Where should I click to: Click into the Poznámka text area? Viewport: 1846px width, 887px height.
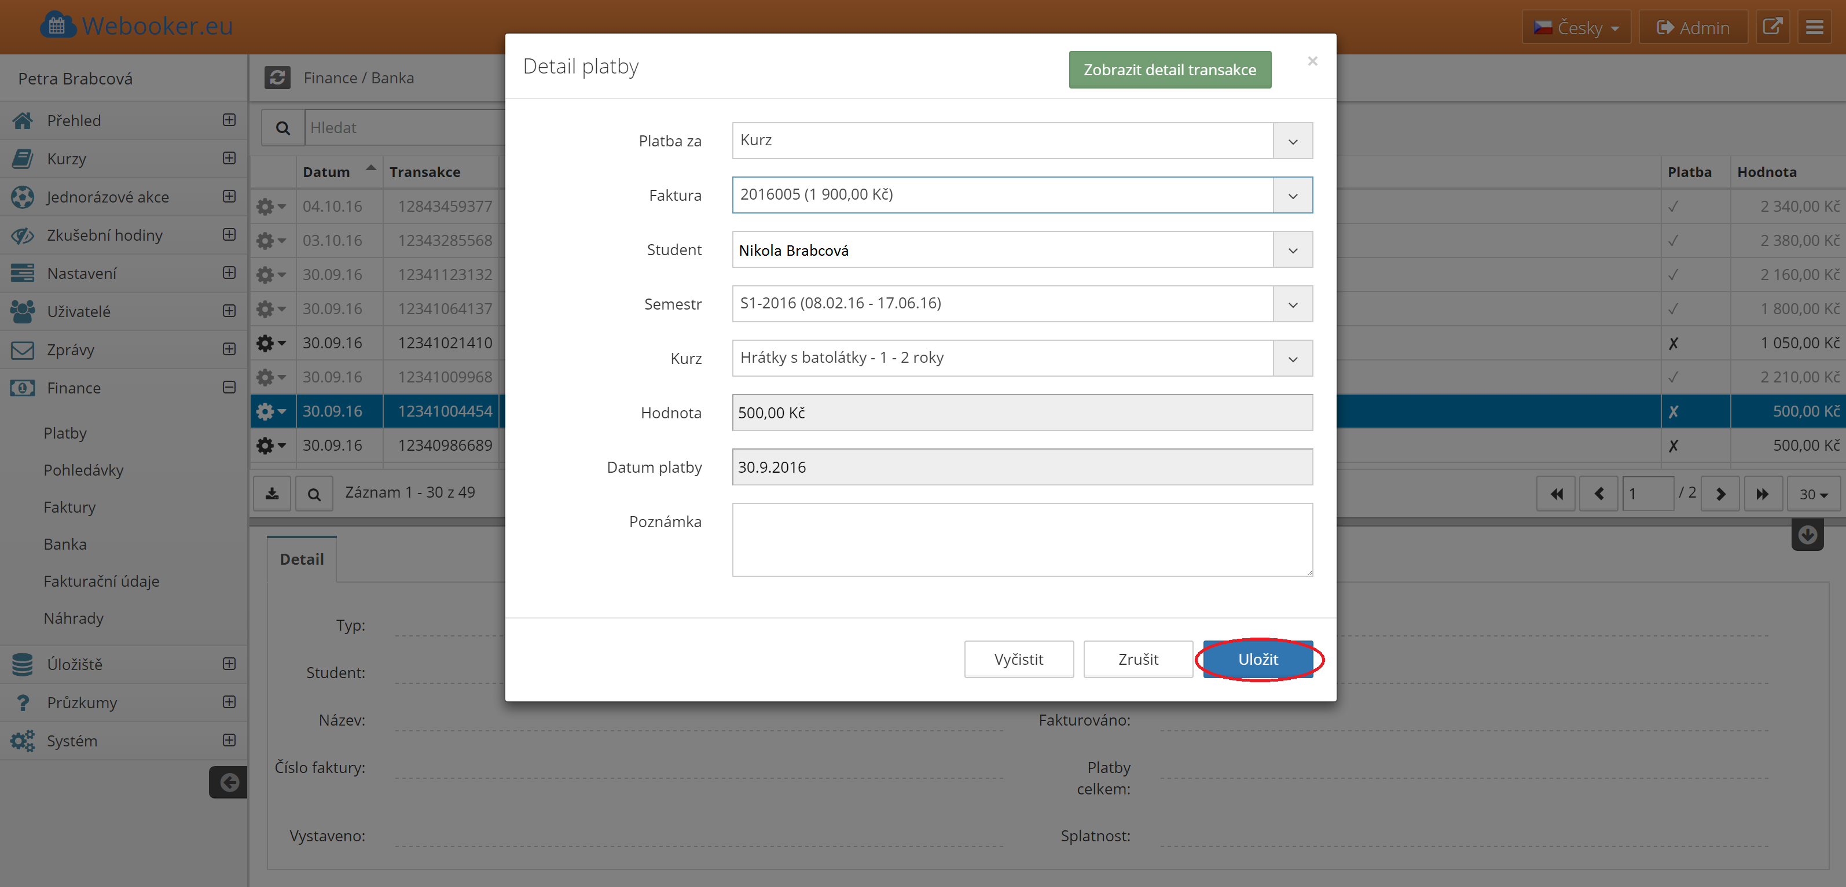pyautogui.click(x=1022, y=539)
